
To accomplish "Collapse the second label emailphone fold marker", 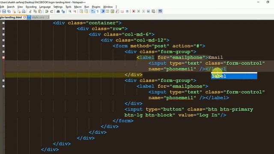I will (3, 86).
